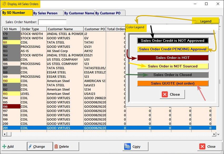Screen dimensions: 224x154
Task: Switch to By Sales Person tab
Action: point(48,13)
